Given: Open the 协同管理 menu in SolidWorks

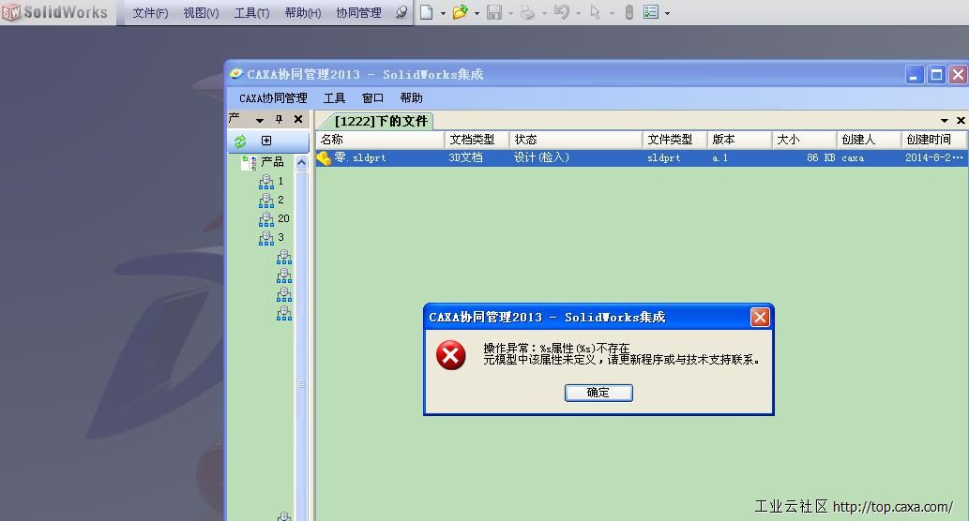Looking at the screenshot, I should tap(358, 13).
